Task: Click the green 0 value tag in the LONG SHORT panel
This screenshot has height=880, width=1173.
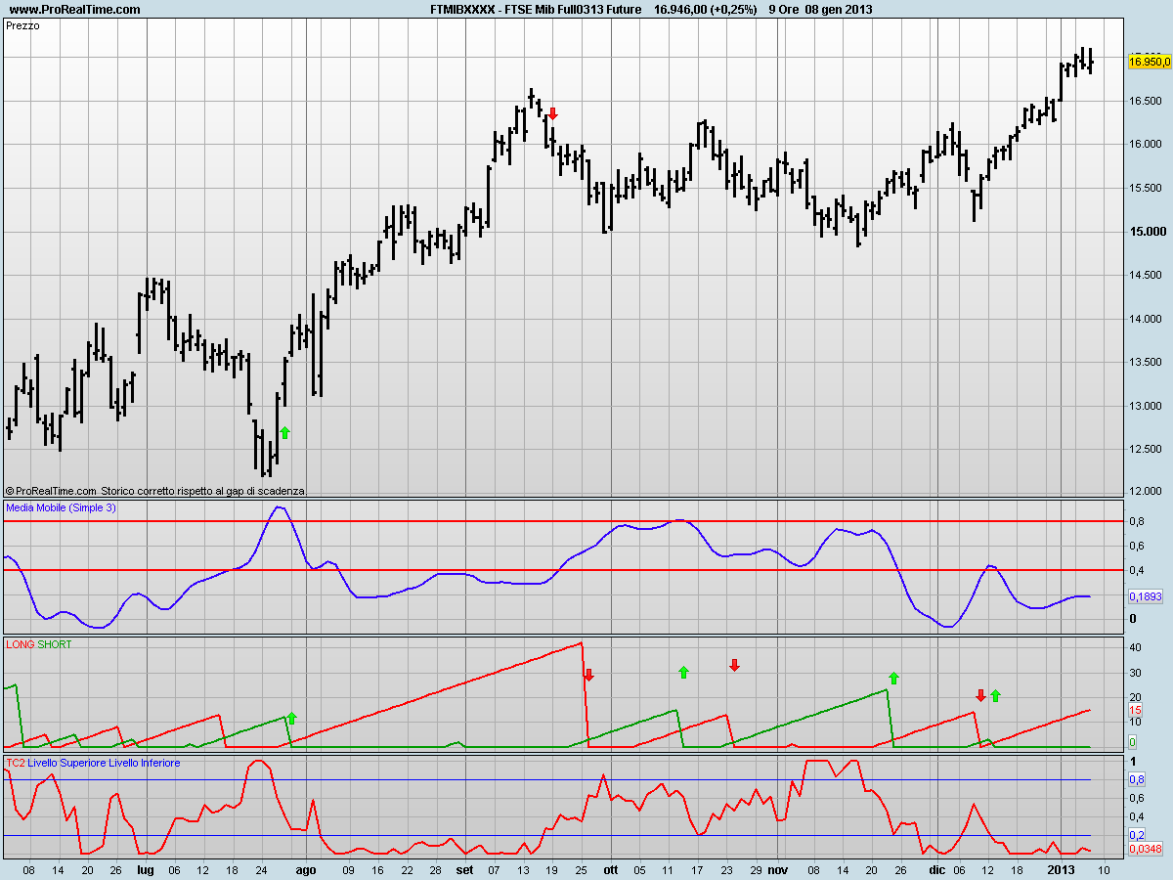Action: (1133, 742)
